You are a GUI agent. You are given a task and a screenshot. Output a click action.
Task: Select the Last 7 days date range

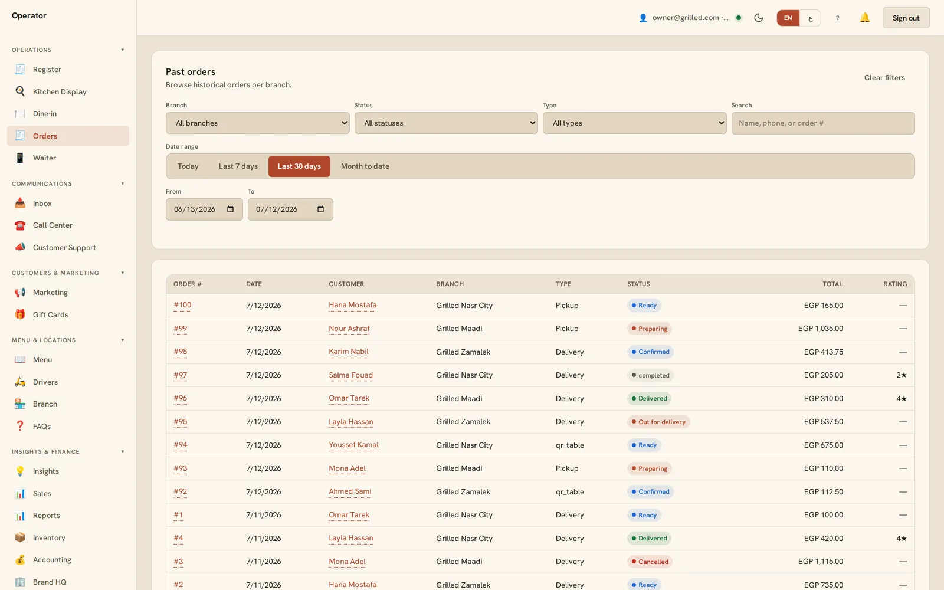(x=238, y=166)
